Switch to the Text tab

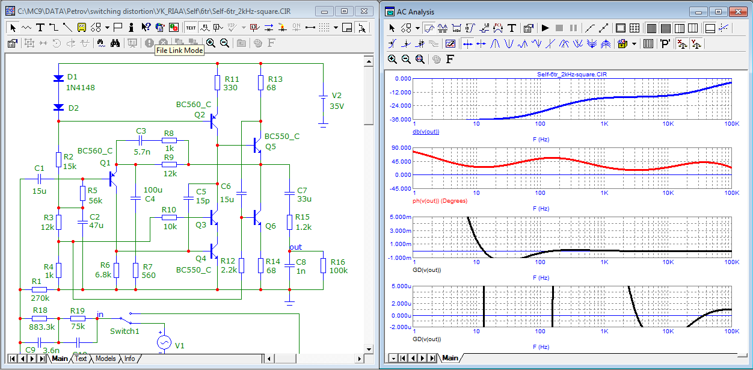[x=80, y=359]
